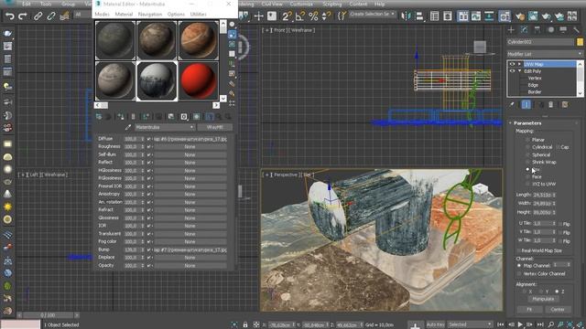Toggle the Material Editor Backlight icon

(x=232, y=35)
